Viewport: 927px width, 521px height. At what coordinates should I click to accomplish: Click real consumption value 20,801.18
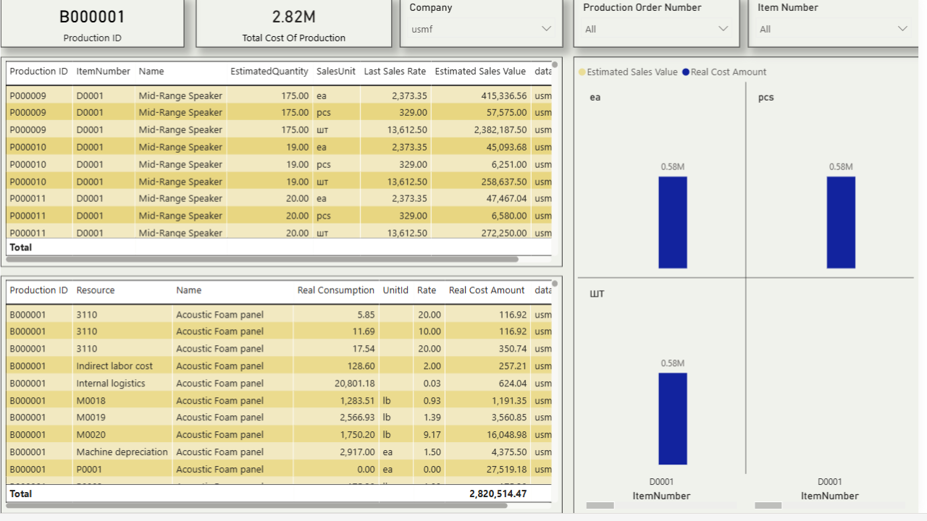click(355, 384)
